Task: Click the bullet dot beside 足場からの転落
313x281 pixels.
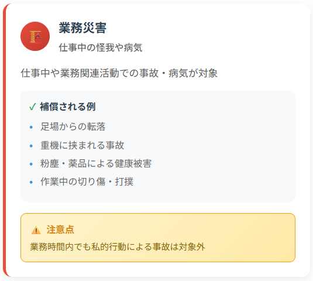Action: click(31, 127)
